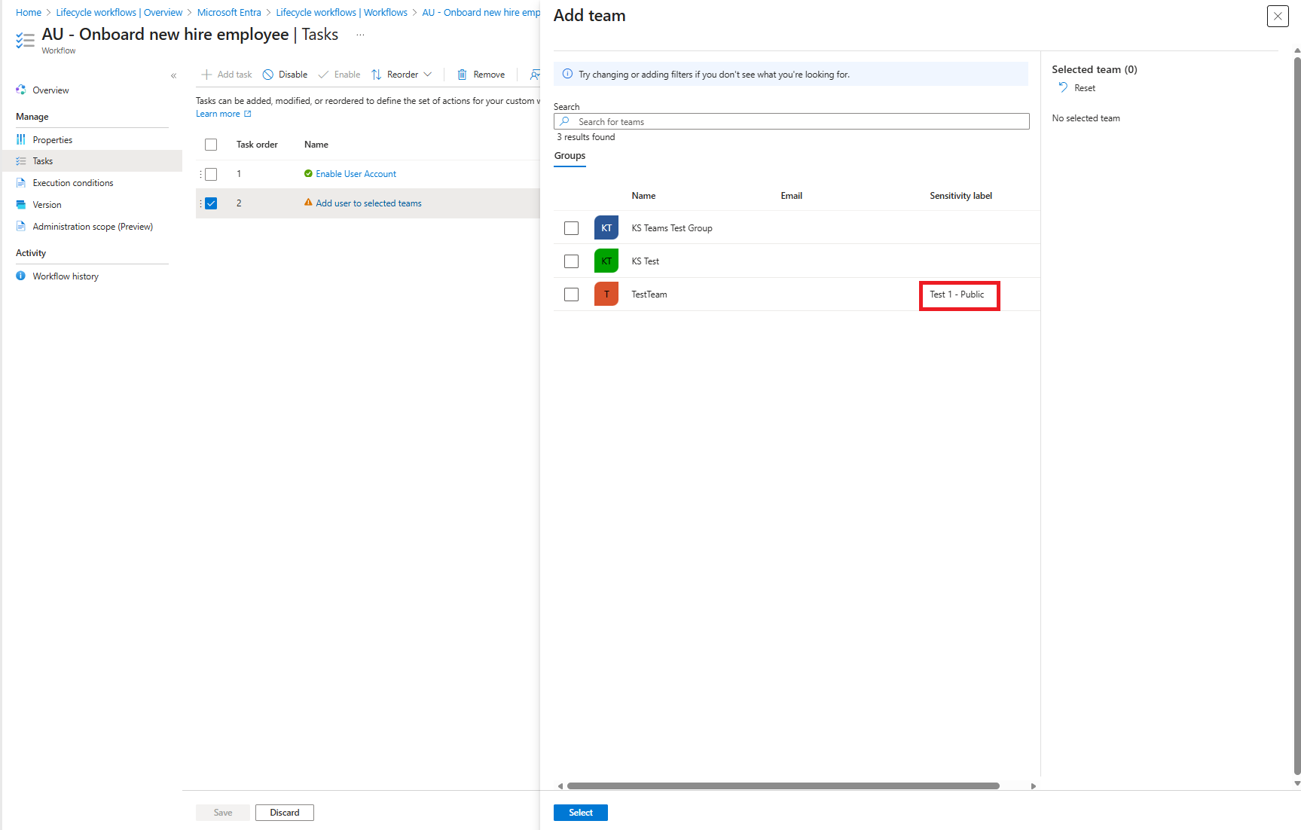This screenshot has height=830, width=1301.
Task: Uncheck the task 2 checkbox
Action: pyautogui.click(x=211, y=203)
